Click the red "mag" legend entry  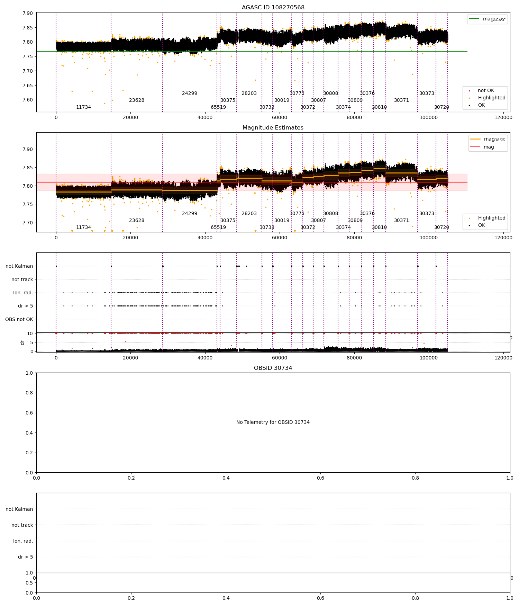[x=482, y=147]
